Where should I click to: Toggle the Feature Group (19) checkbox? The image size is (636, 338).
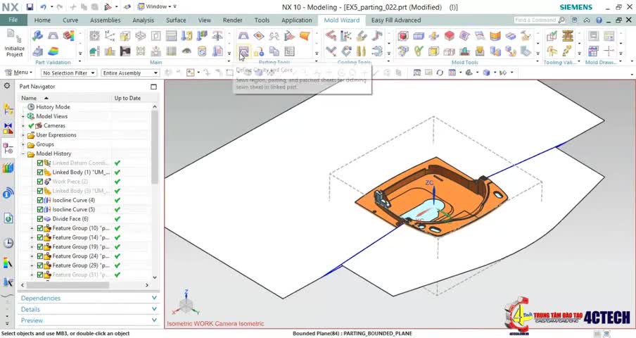point(39,246)
